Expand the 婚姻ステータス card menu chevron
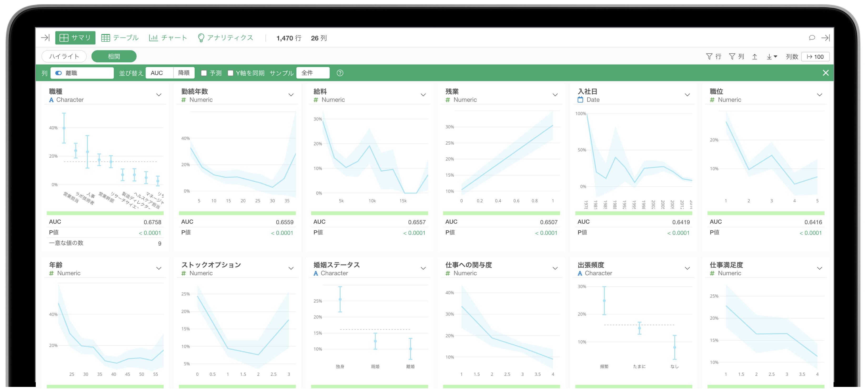The height and width of the screenshot is (389, 868). [x=423, y=268]
